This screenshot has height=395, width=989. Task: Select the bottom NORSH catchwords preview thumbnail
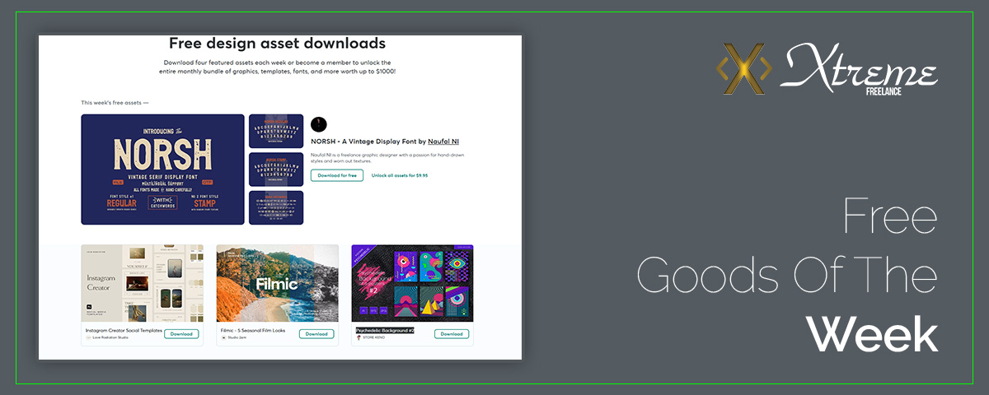[276, 207]
